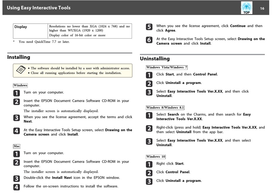Screen dimensions: 278x193
Task: Click 'Double-click the Install Navi icon...' step
Action: click(x=72, y=178)
